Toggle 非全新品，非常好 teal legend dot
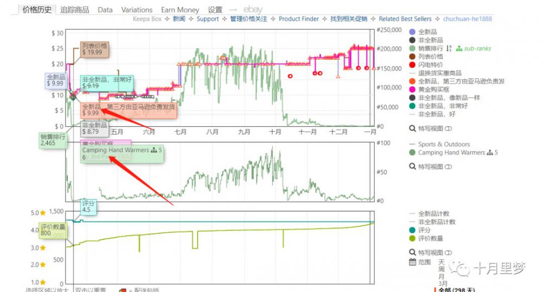Screen dimensions: 543x292 pyautogui.click(x=412, y=106)
